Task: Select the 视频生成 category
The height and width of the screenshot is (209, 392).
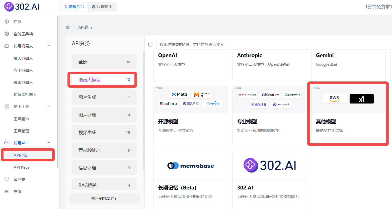Action: (104, 132)
